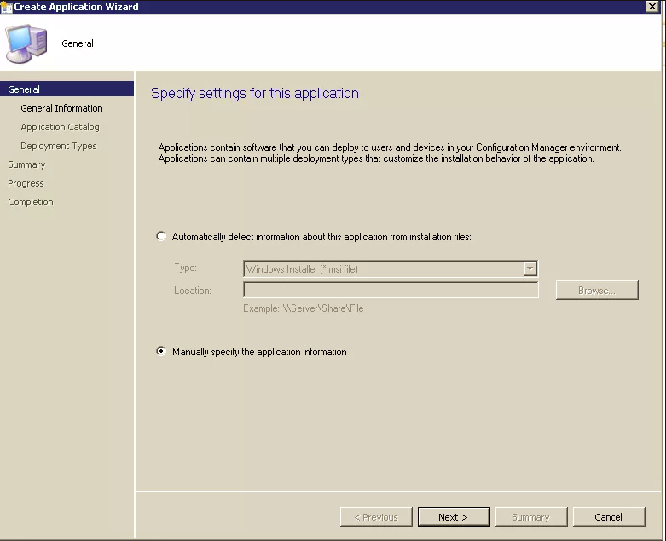Viewport: 666px width, 541px height.
Task: Click the 'Specify settings for this application' heading
Action: [255, 94]
